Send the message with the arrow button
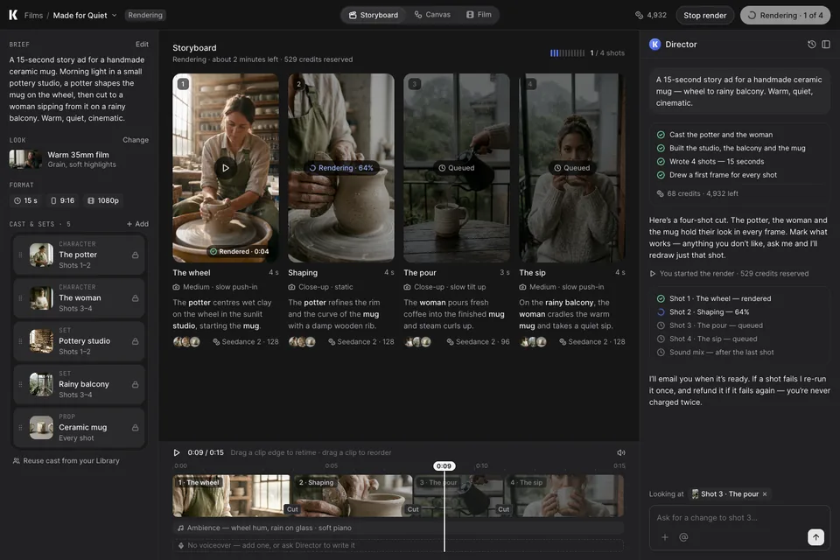 [815, 537]
